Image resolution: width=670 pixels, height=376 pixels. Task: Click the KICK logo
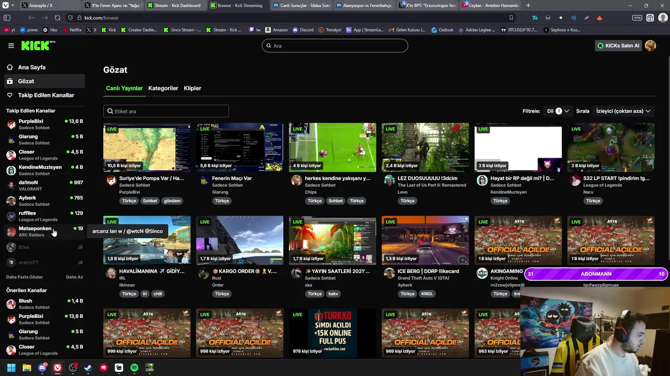click(38, 46)
